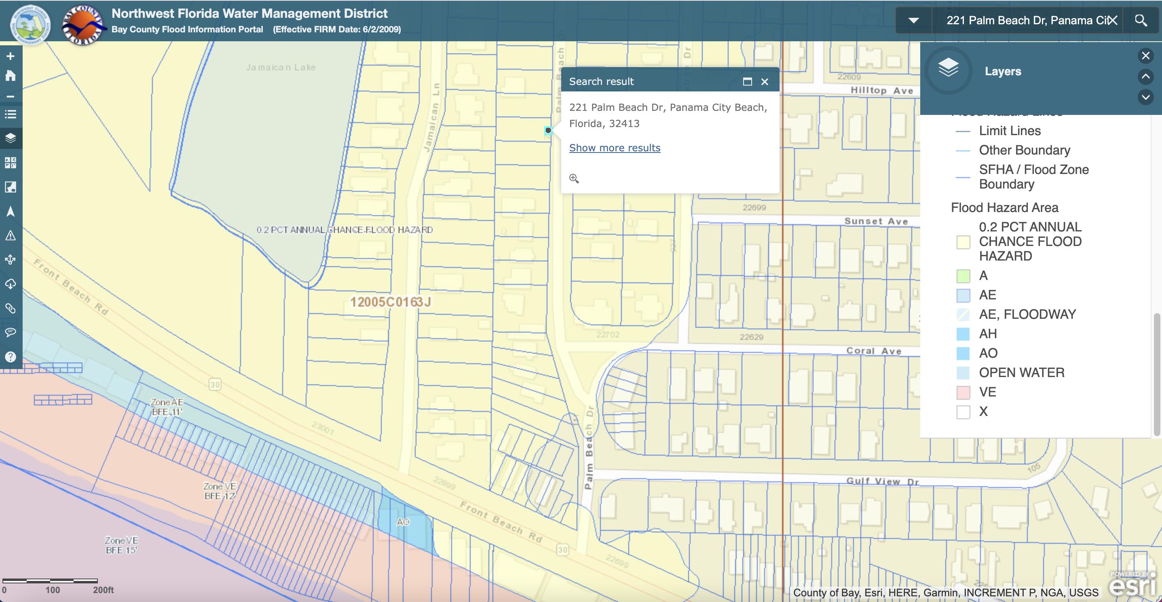
Task: Select the navigation arrow tool
Action: [10, 211]
